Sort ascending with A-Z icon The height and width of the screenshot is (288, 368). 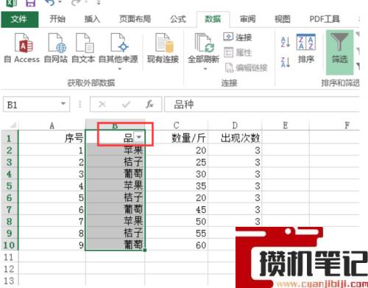tap(286, 42)
